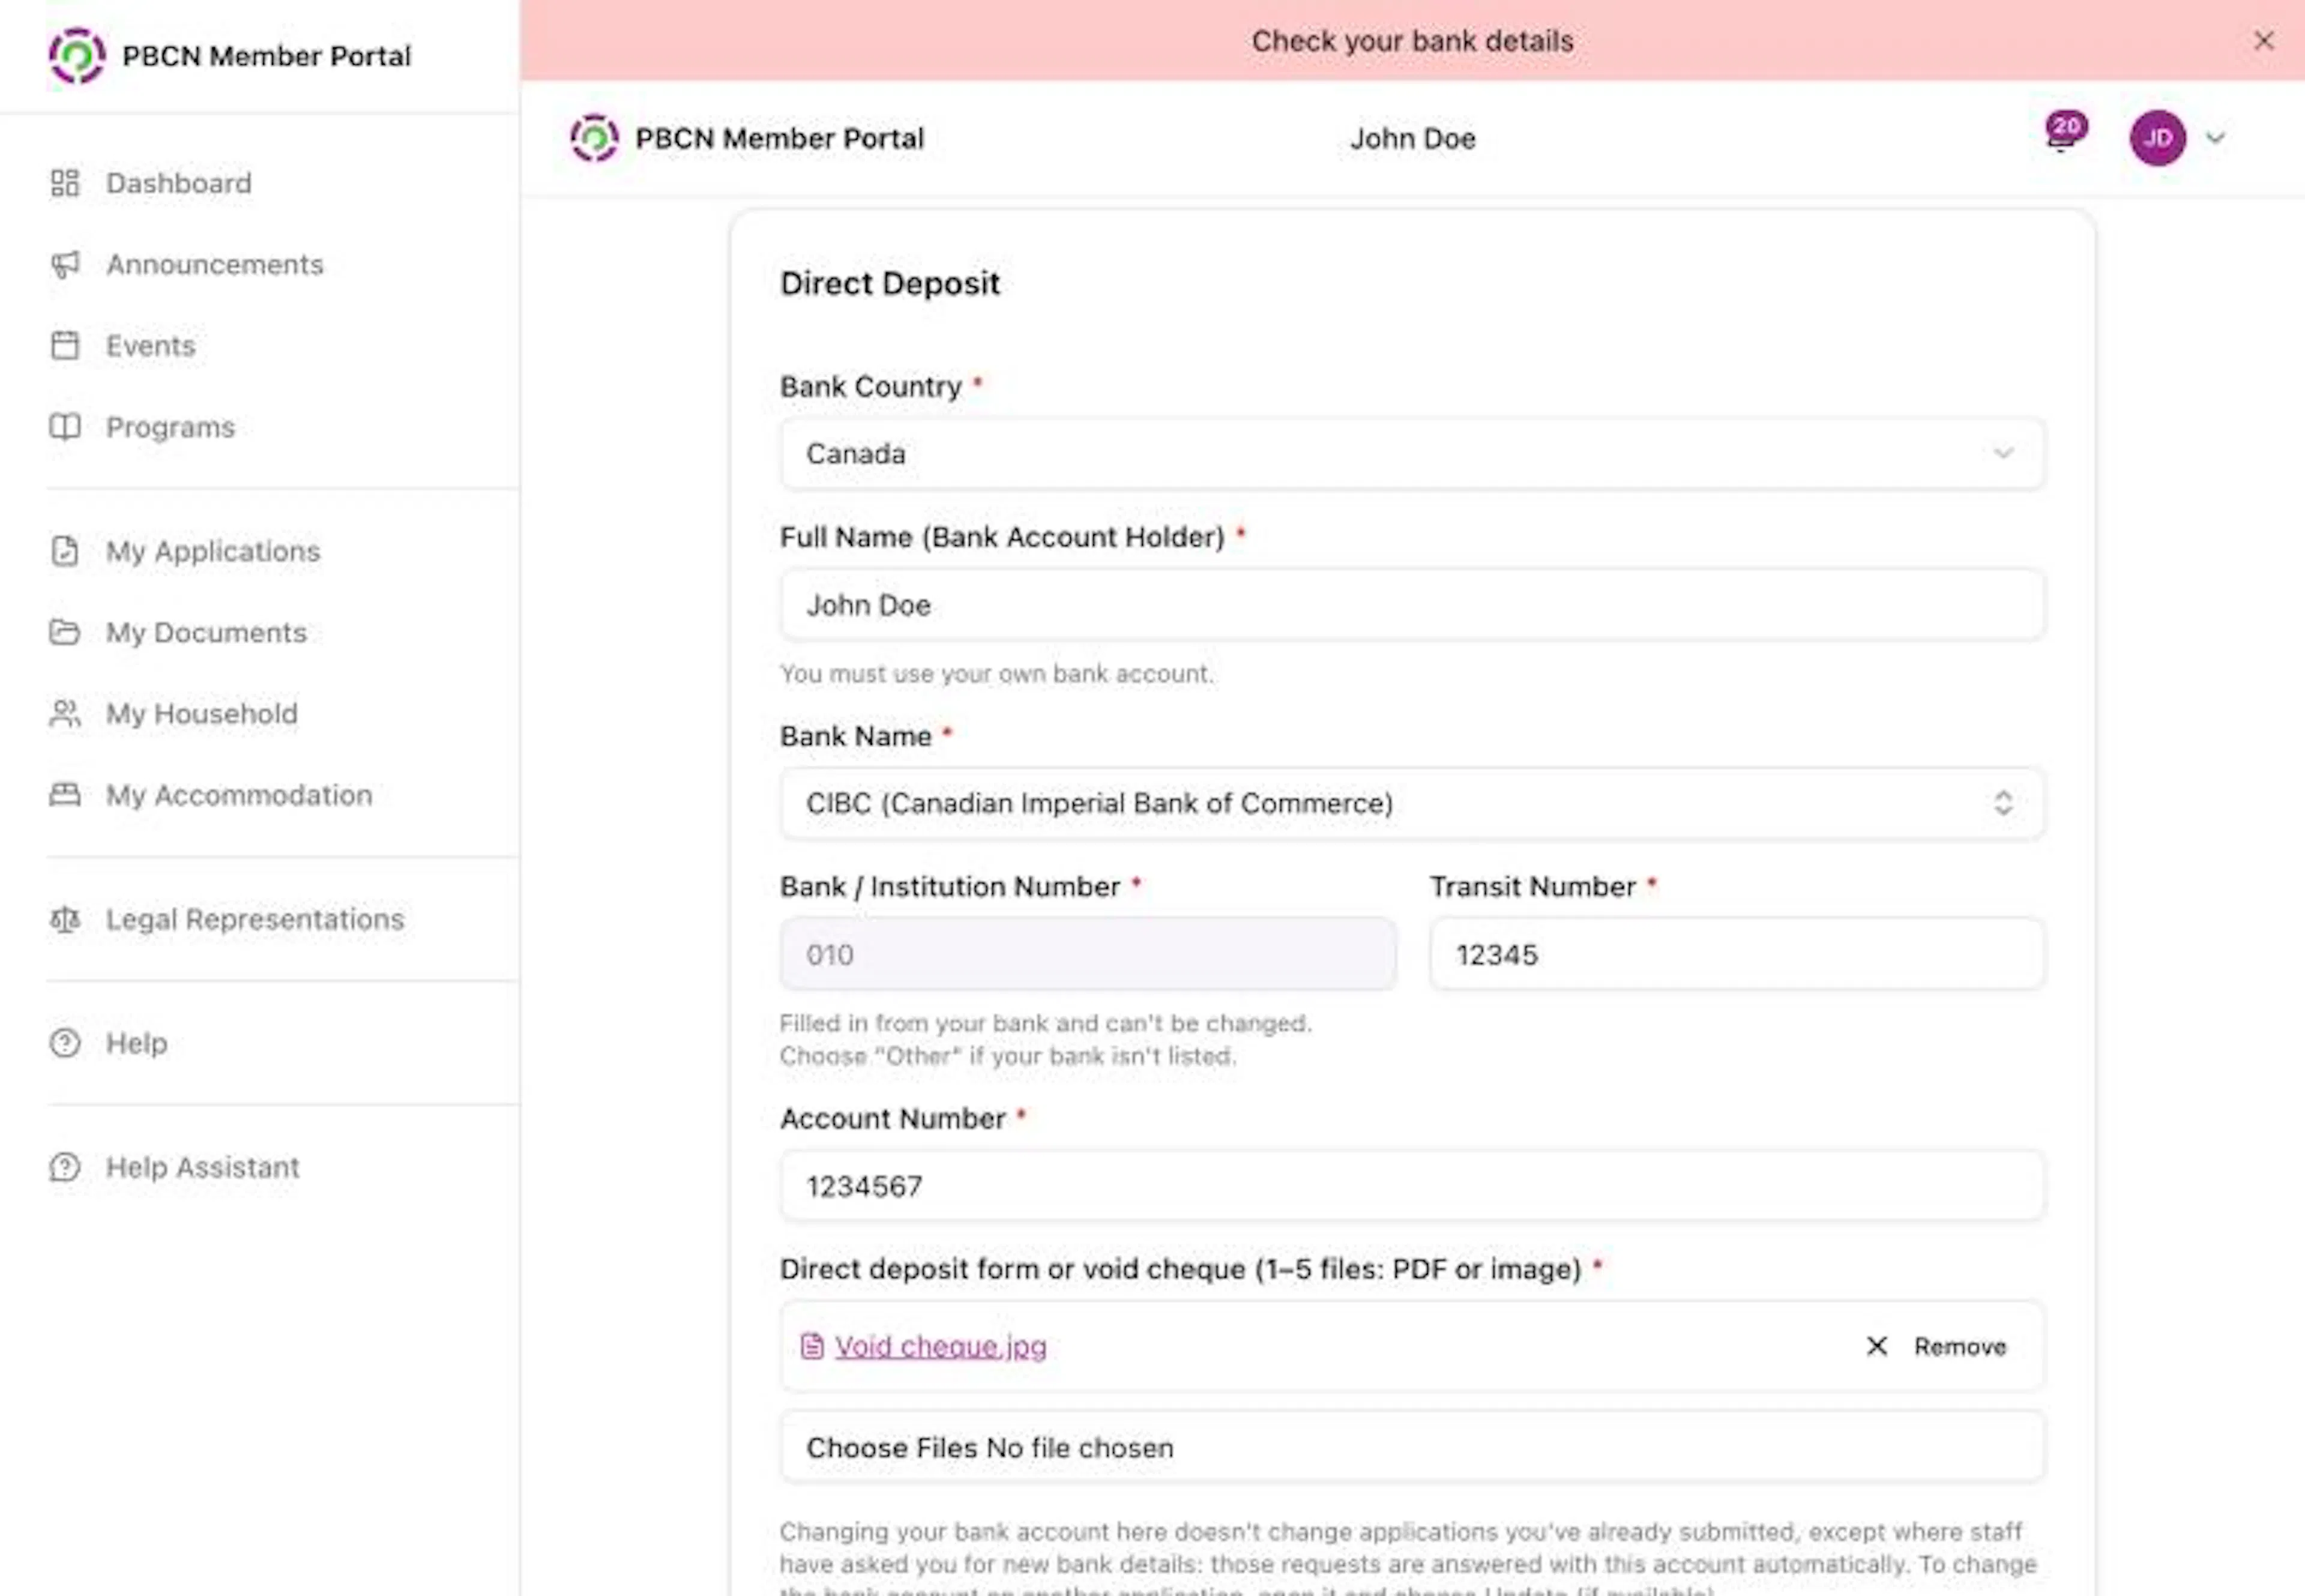Screen dimensions: 2305x1596
Task: Click into the Transit Number field
Action: 1737,954
